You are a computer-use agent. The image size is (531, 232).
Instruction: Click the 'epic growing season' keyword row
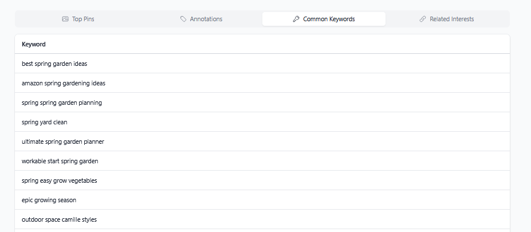[x=49, y=200]
